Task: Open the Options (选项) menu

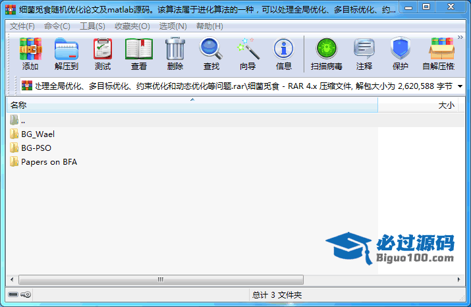Action: pyautogui.click(x=173, y=26)
